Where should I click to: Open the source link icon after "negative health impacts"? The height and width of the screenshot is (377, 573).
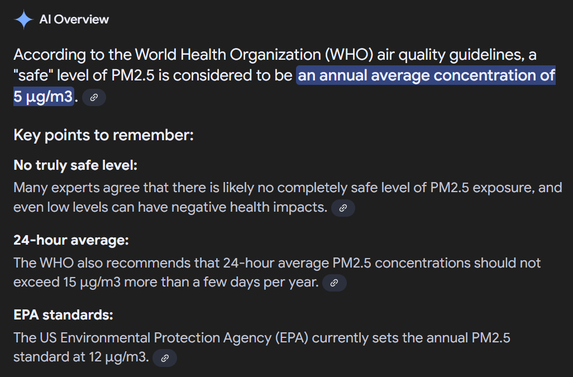click(x=343, y=208)
